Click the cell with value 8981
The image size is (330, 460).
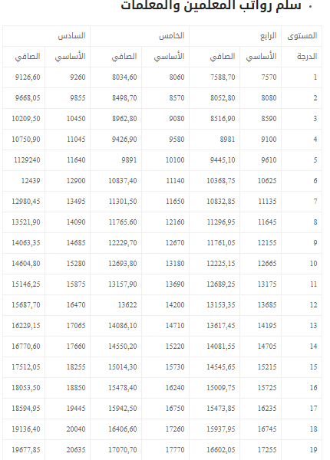(215, 140)
